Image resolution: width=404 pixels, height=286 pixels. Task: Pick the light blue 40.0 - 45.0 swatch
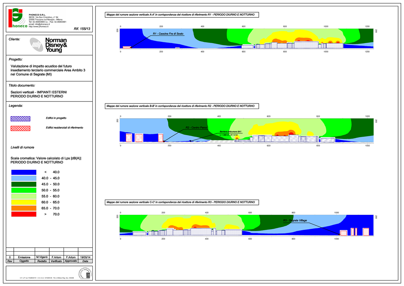[24, 178]
